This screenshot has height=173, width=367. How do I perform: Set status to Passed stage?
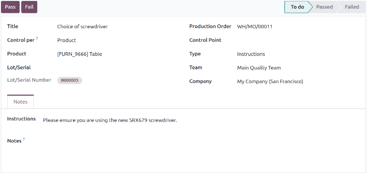324,7
